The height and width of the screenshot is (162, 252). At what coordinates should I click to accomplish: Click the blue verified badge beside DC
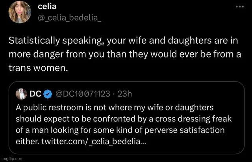click(48, 94)
